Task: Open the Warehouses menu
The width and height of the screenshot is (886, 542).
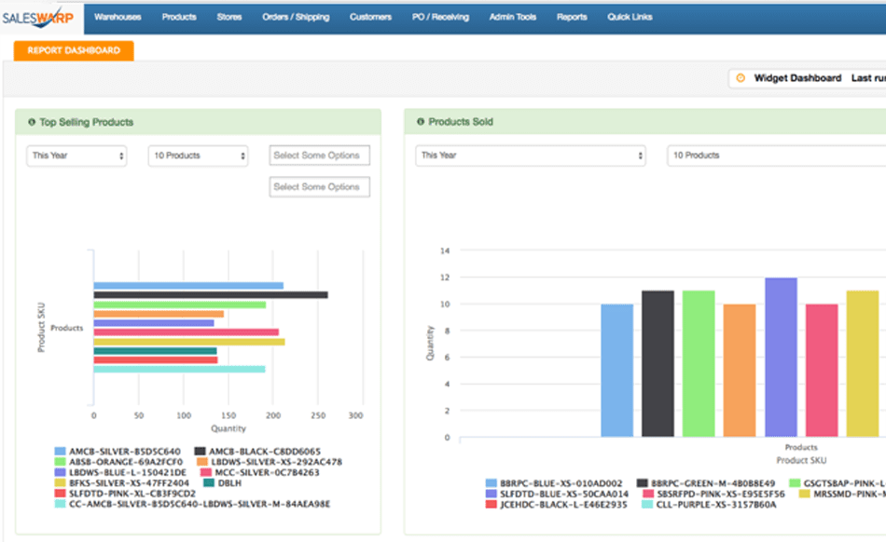Action: coord(118,17)
